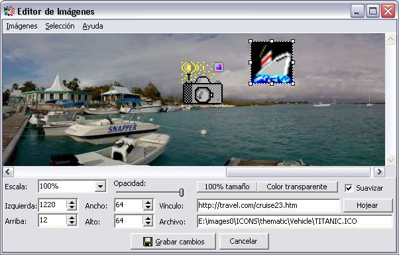Click the Color transparente button
Viewport: 399px width, 255px height.
tap(297, 187)
